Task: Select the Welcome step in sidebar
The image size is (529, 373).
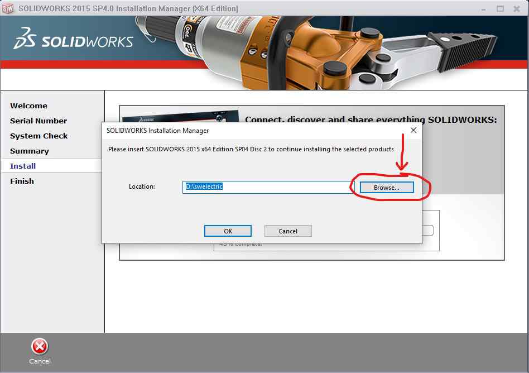Action: pos(28,106)
